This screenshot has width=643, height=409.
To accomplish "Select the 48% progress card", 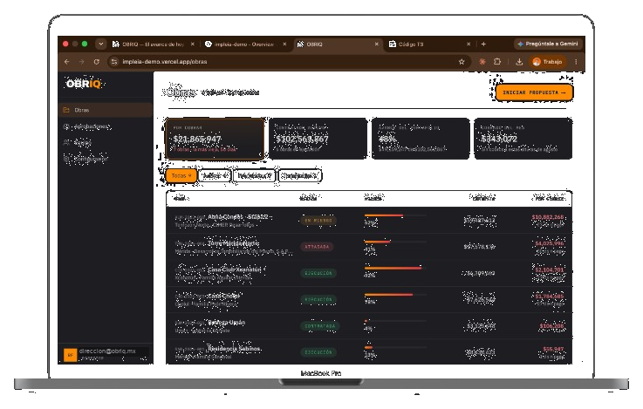I will tap(421, 139).
